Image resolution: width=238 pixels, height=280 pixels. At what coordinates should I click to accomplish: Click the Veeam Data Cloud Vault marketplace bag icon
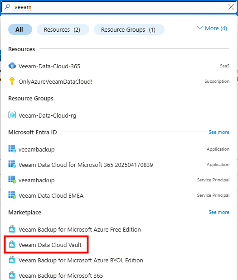(12, 244)
